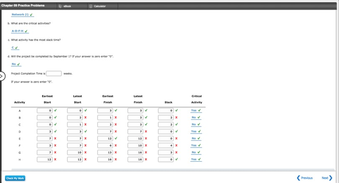Screen dimensions: 339x183
Task: Click Latest Start field for activity G
Action: 75,152
